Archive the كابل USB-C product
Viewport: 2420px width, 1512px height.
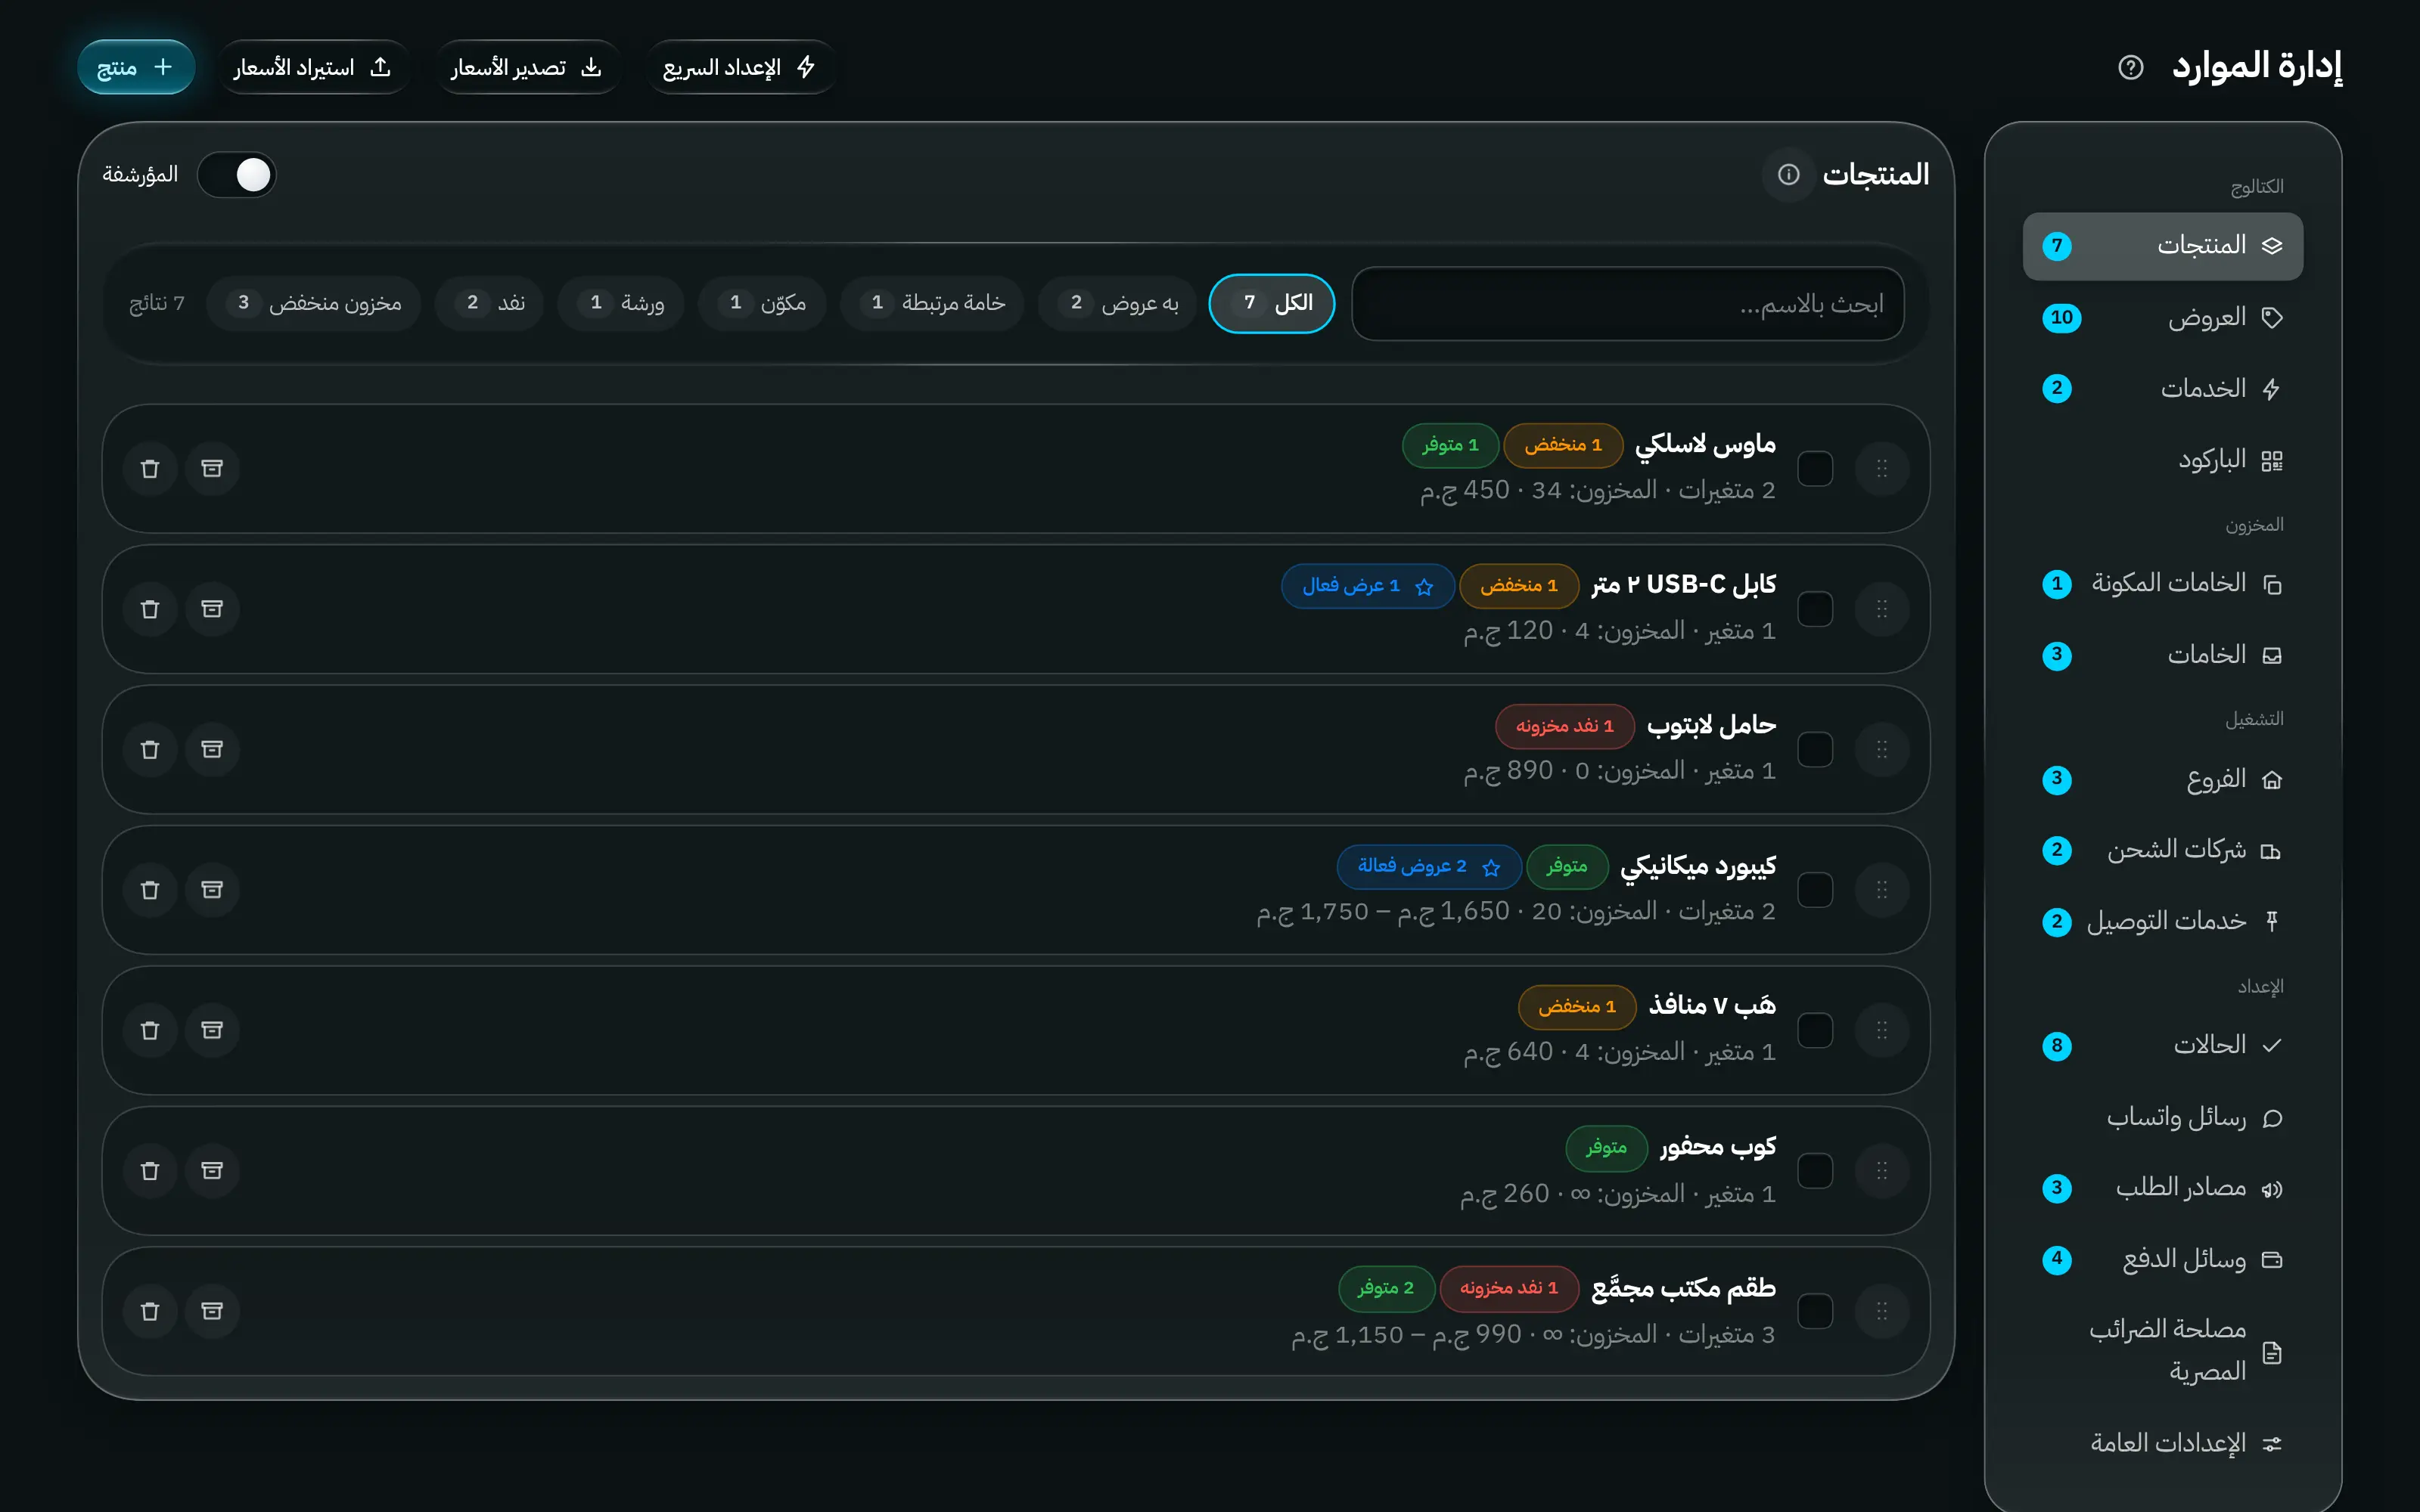212,609
